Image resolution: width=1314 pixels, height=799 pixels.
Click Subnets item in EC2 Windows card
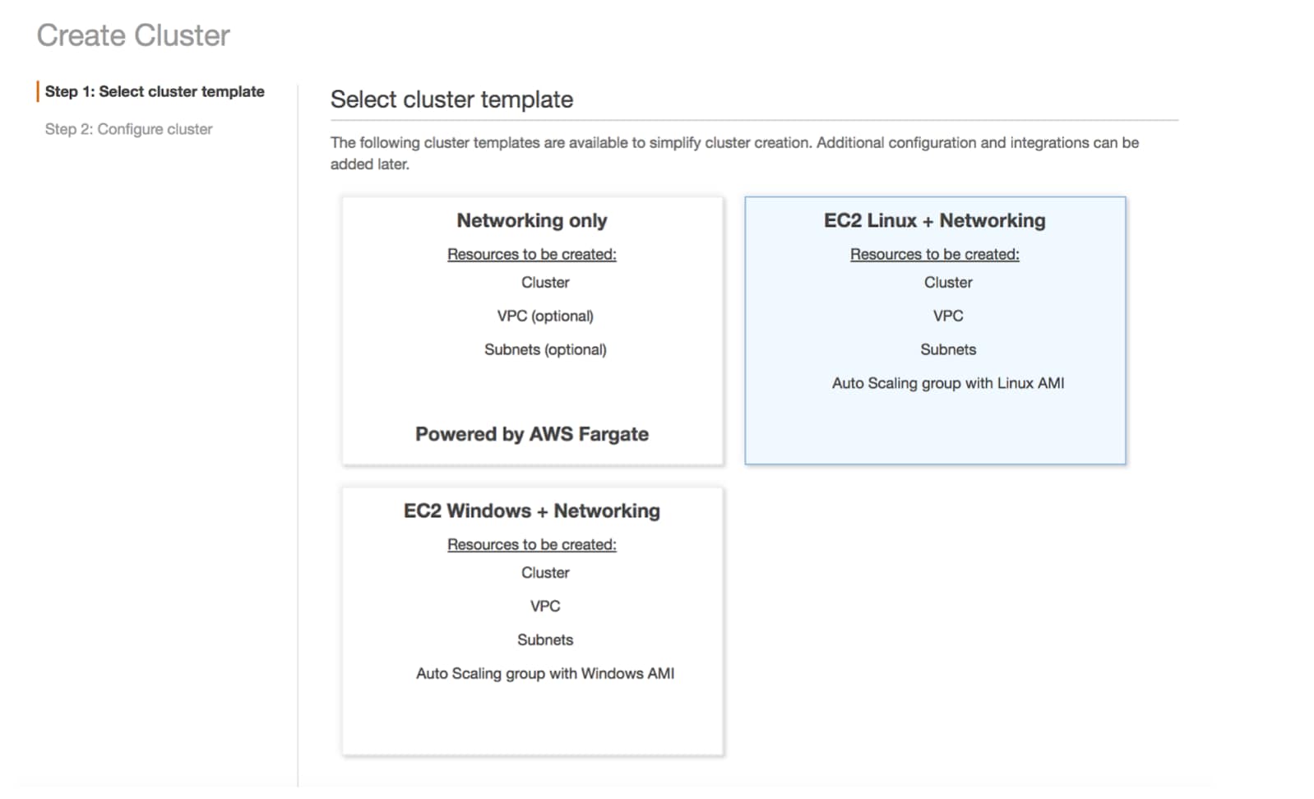pyautogui.click(x=544, y=640)
